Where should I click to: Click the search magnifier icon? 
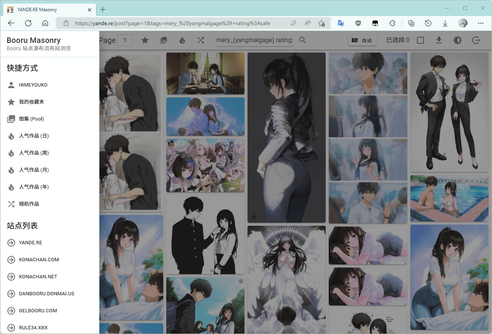coord(303,40)
